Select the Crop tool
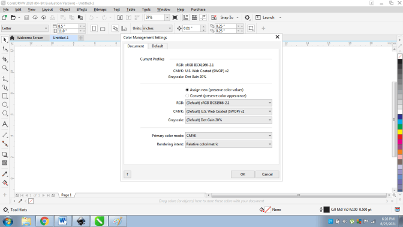The height and width of the screenshot is (227, 403). tap(5, 59)
